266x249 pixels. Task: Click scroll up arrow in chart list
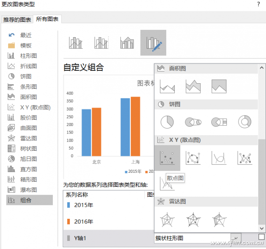point(262,68)
